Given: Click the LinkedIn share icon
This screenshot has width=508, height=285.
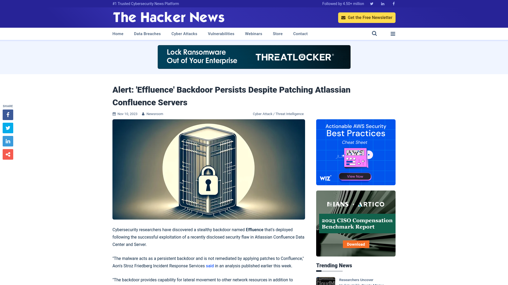Looking at the screenshot, I should pyautogui.click(x=8, y=141).
